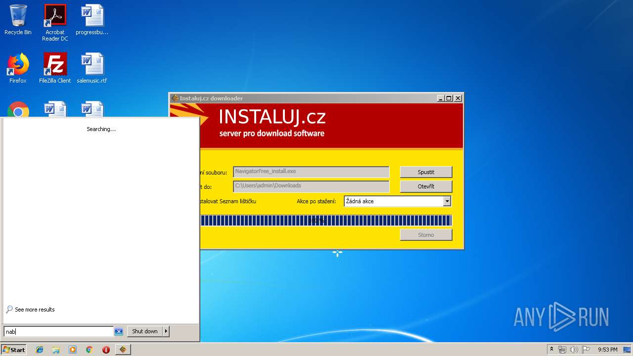This screenshot has height=356, width=633.
Task: Expand the Shut down options arrow
Action: [166, 331]
